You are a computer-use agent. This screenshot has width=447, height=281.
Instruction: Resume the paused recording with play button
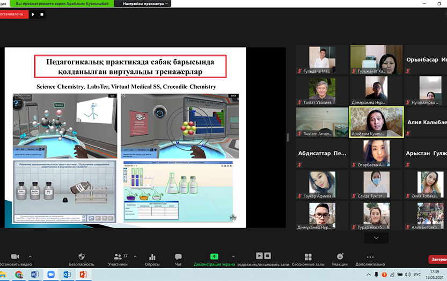[x=33, y=14]
